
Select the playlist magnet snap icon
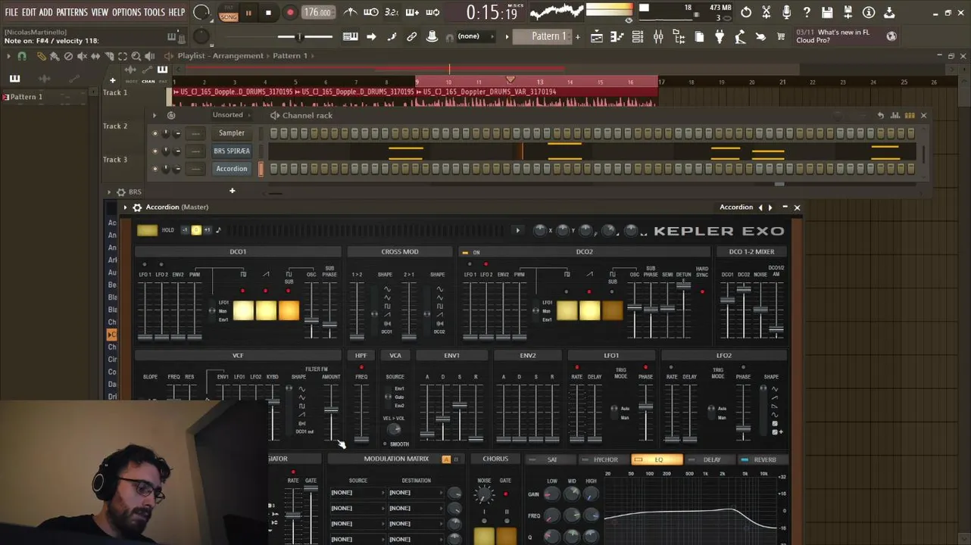22,56
